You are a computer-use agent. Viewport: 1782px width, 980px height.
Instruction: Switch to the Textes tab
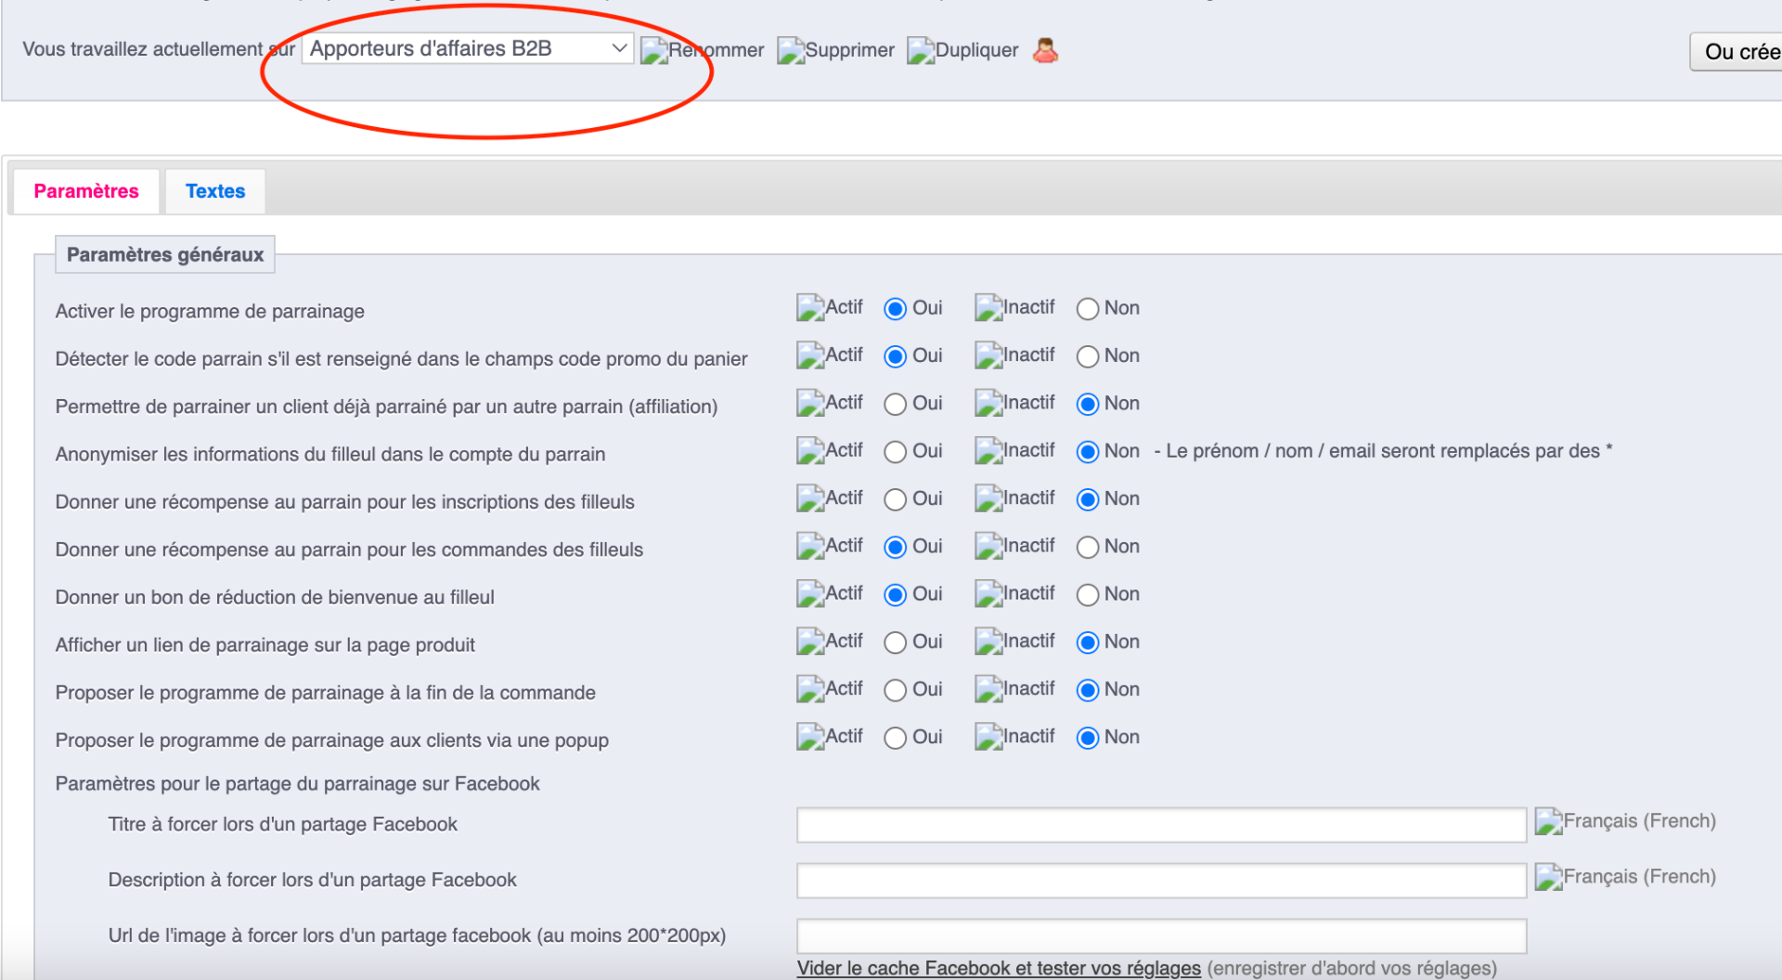[x=215, y=191]
